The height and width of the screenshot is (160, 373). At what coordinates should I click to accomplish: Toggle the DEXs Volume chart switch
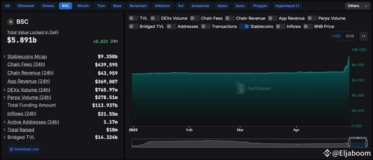pyautogui.click(x=155, y=18)
